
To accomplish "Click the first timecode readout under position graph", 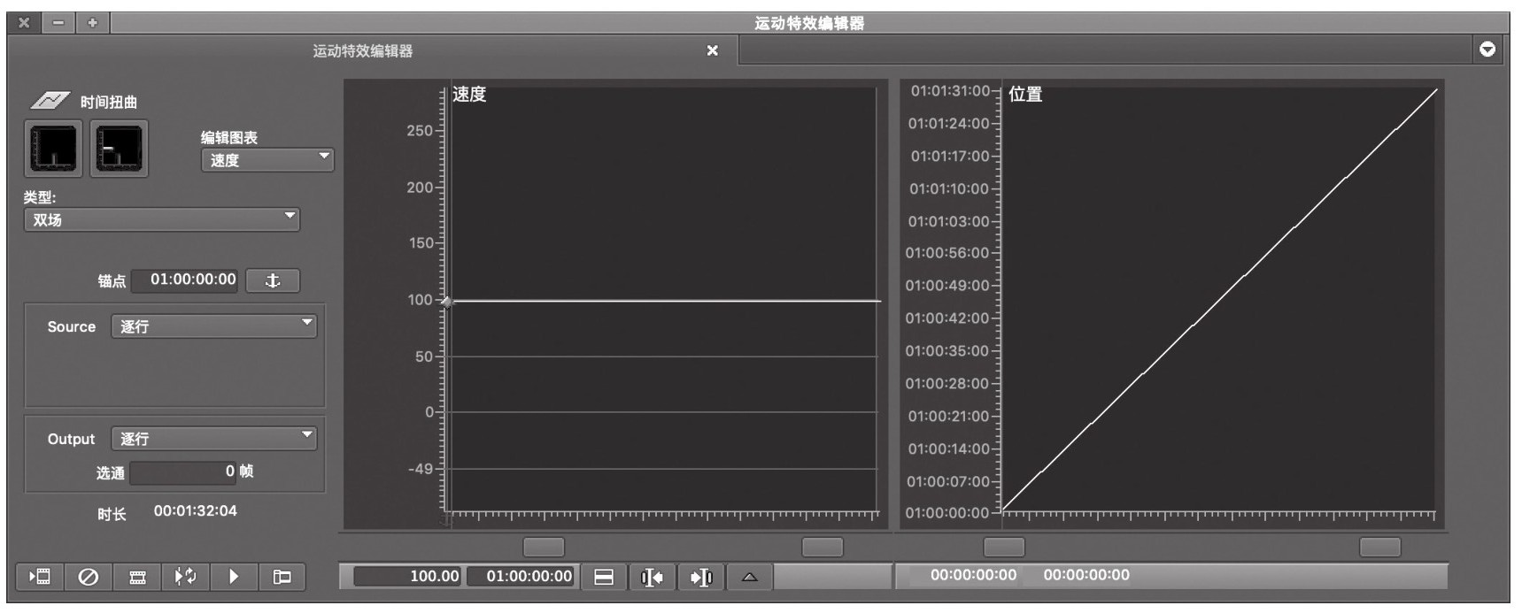I will click(x=973, y=575).
